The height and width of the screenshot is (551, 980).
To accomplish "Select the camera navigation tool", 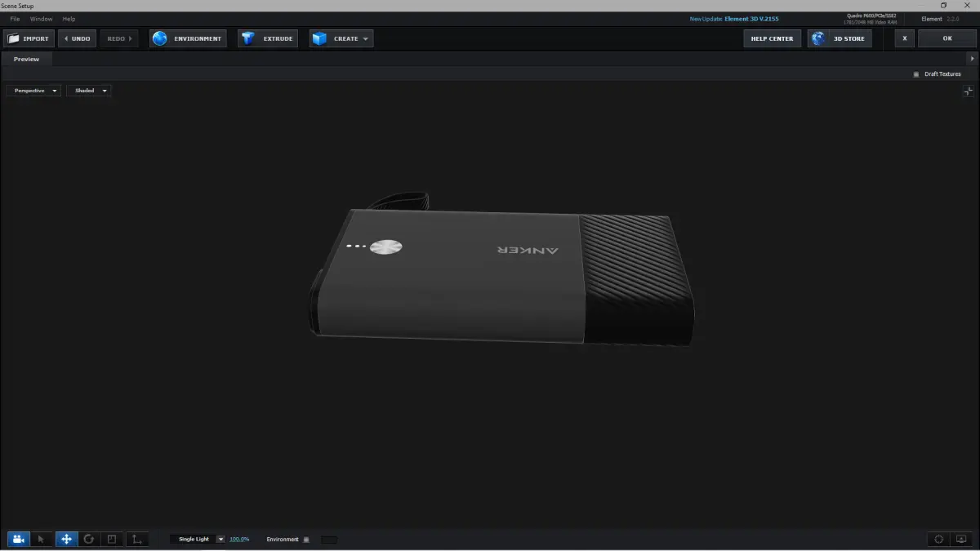I will click(19, 539).
